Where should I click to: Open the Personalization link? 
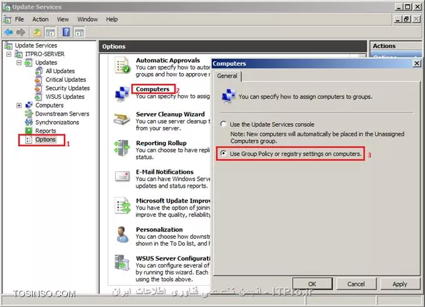coord(159,229)
